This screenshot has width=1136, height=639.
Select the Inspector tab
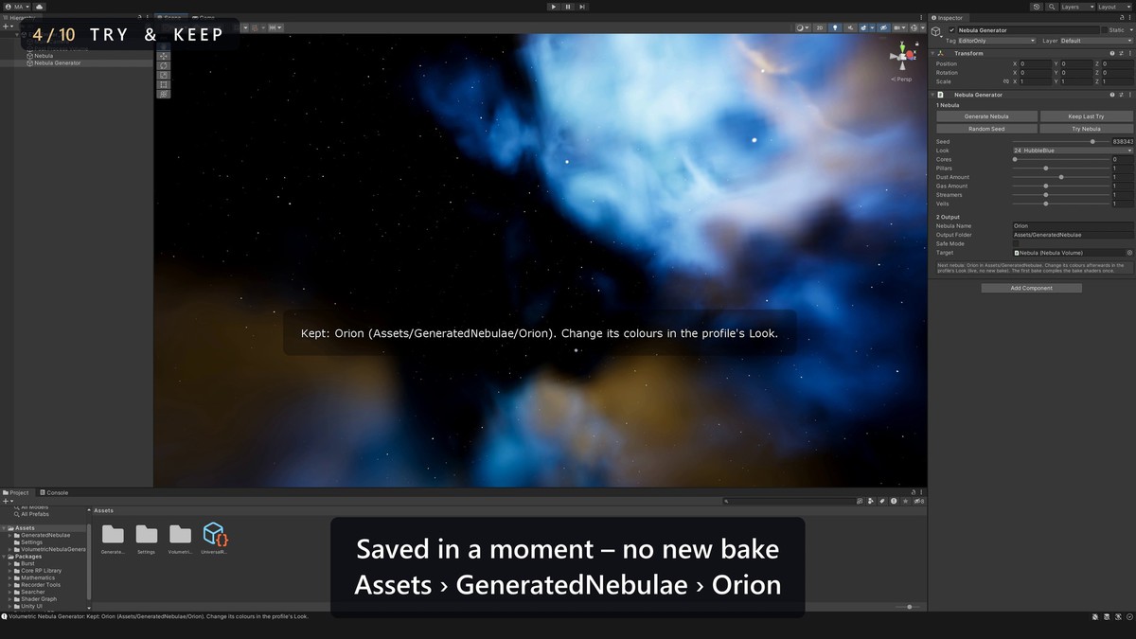tap(949, 18)
